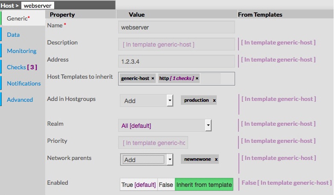Remove generic-host template tag via x
The image size is (334, 195).
click(153, 78)
